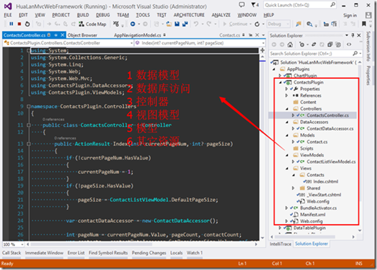Screen dimensions: 377x270
Task: Select Manifest.xml in Solution Explorer
Action: pyautogui.click(x=313, y=214)
